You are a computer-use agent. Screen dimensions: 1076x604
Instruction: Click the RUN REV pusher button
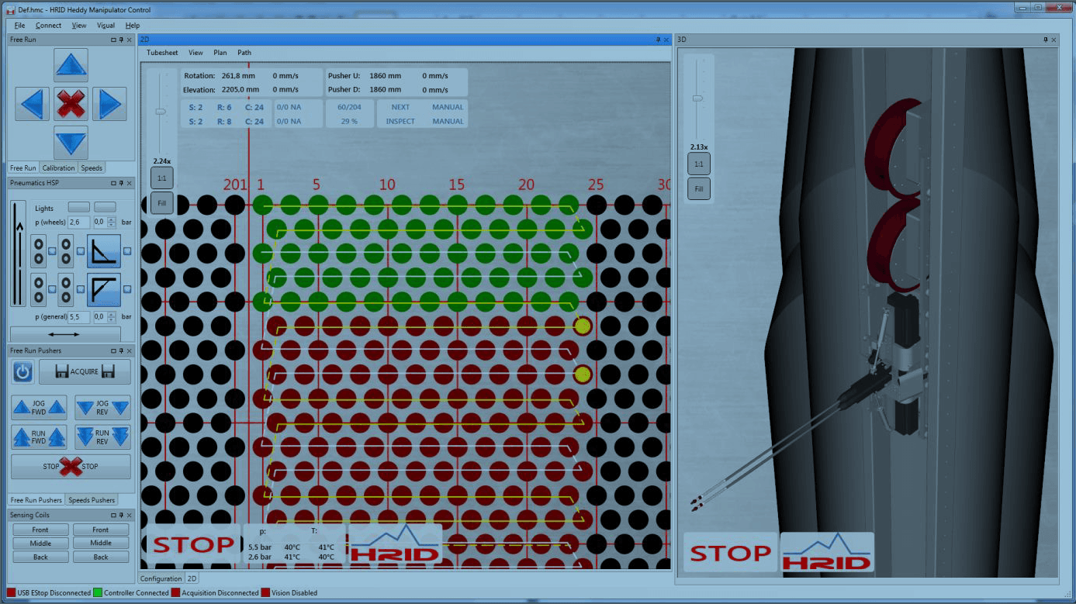click(x=102, y=437)
